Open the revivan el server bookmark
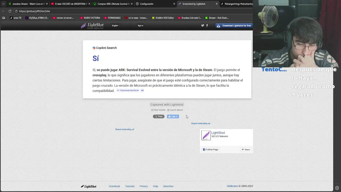Image resolution: width=341 pixels, height=192 pixels. tap(63, 18)
